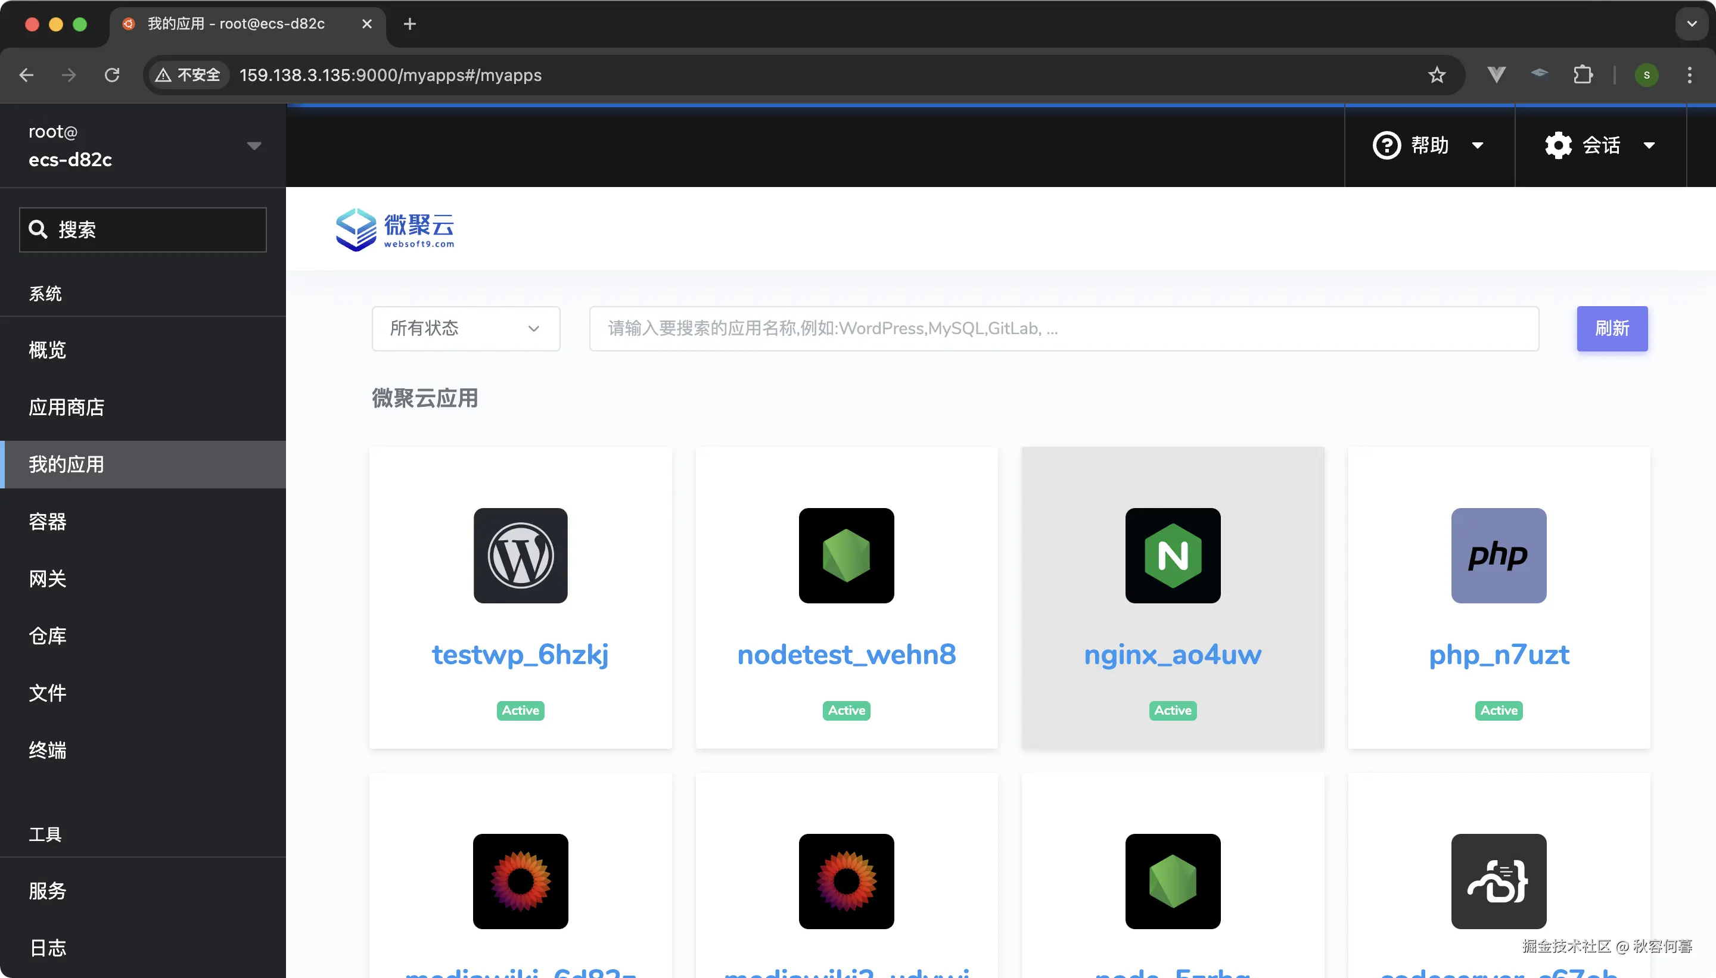
Task: Click the Nginx icon on nginx_ao4uw card
Action: point(1172,556)
